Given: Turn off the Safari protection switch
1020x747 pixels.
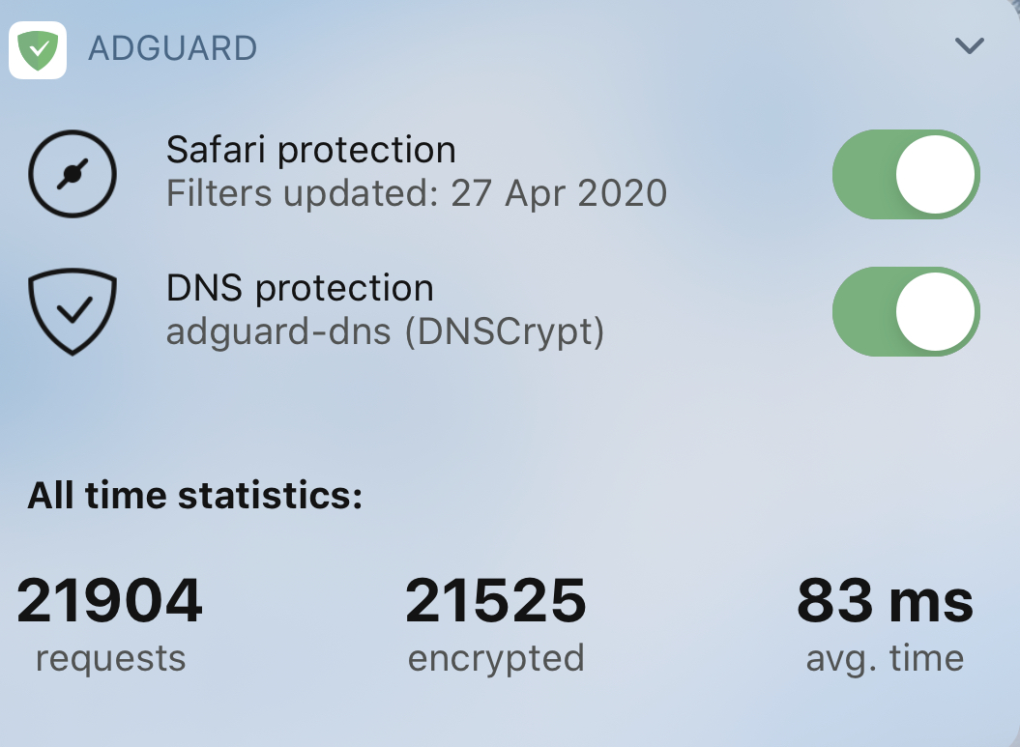Looking at the screenshot, I should pyautogui.click(x=906, y=175).
